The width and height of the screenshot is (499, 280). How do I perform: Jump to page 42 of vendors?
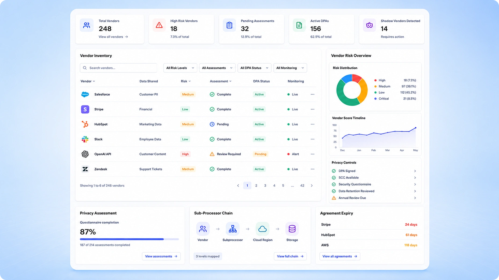302,186
